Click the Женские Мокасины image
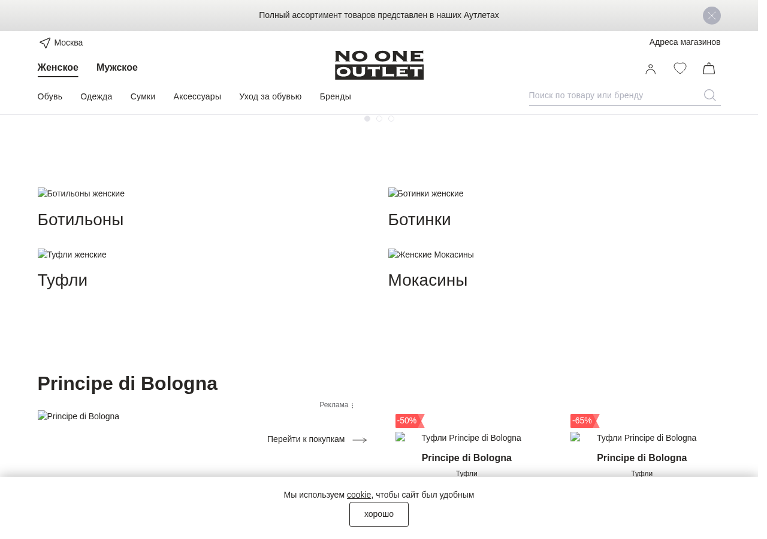This screenshot has width=767, height=539. 431,255
